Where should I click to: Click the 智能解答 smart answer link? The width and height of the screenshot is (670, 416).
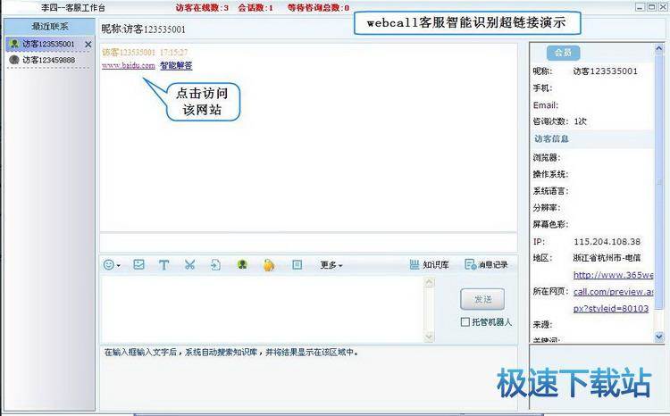pyautogui.click(x=176, y=65)
